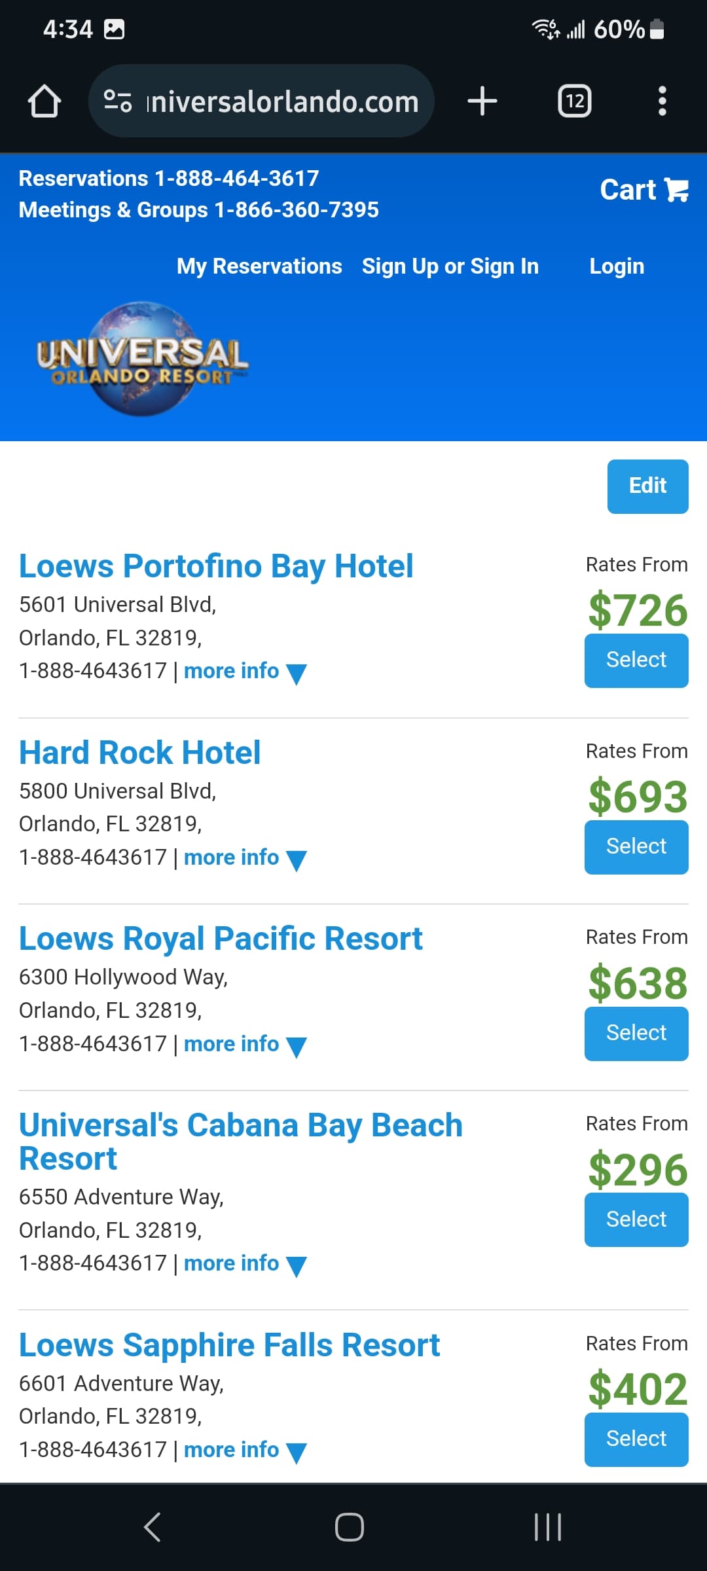
Task: Tap the Universal Orlando Resort logo
Action: pyautogui.click(x=142, y=359)
